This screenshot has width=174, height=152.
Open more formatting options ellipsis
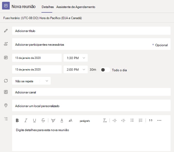(x=159, y=120)
